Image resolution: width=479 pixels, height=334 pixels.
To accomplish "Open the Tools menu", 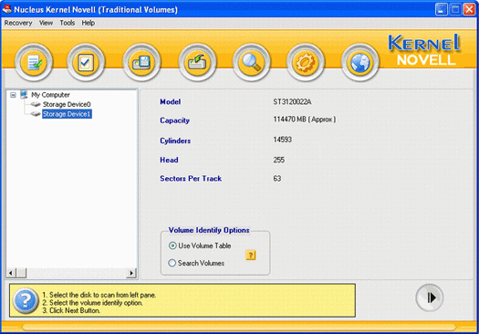I will (68, 23).
